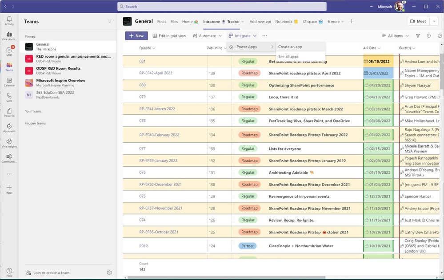Choose Create an app
This screenshot has width=444, height=280.
pyautogui.click(x=300, y=47)
